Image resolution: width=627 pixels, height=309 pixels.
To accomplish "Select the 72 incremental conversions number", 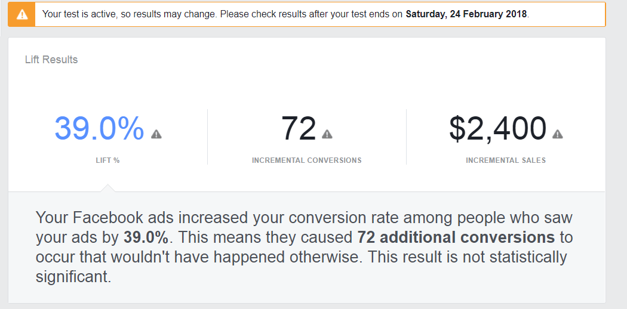I will pos(299,129).
